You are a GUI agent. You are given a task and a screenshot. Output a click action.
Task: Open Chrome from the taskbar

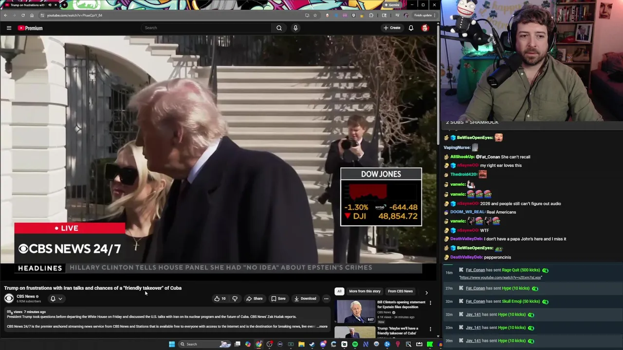[x=258, y=344]
